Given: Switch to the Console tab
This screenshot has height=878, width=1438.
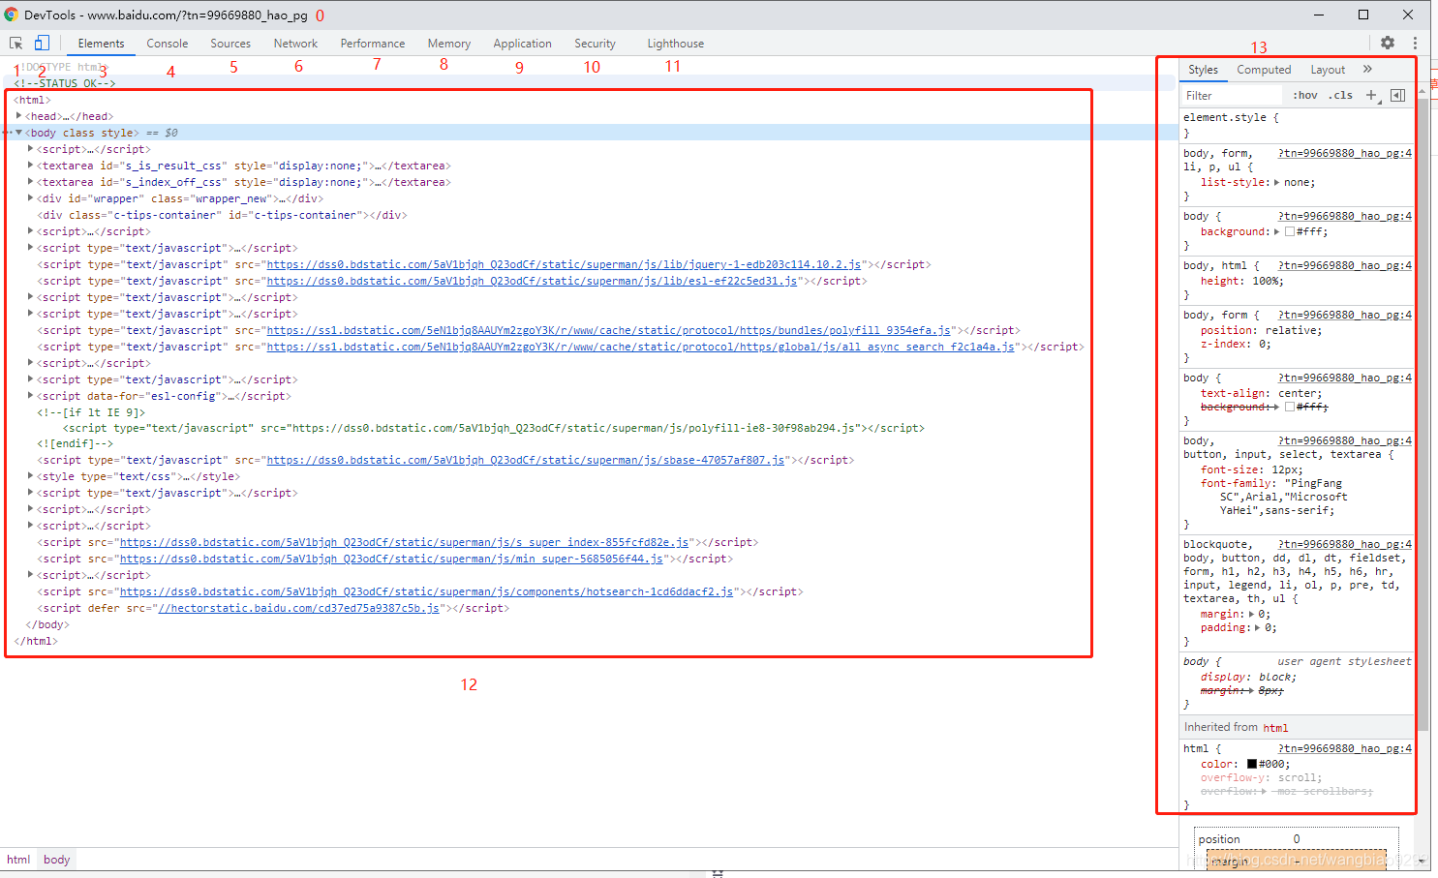Looking at the screenshot, I should tap(168, 44).
